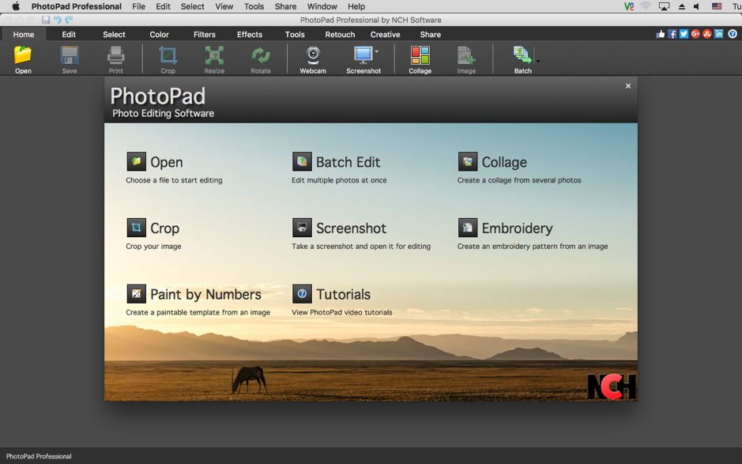The width and height of the screenshot is (742, 464).
Task: Select Batch Edit icon in welcome dialog
Action: (x=302, y=162)
